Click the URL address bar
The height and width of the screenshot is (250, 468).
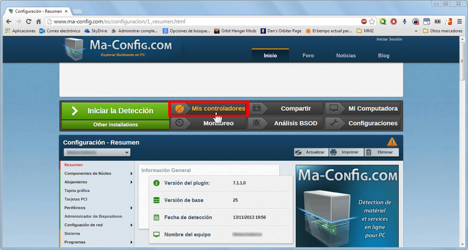tap(203, 21)
